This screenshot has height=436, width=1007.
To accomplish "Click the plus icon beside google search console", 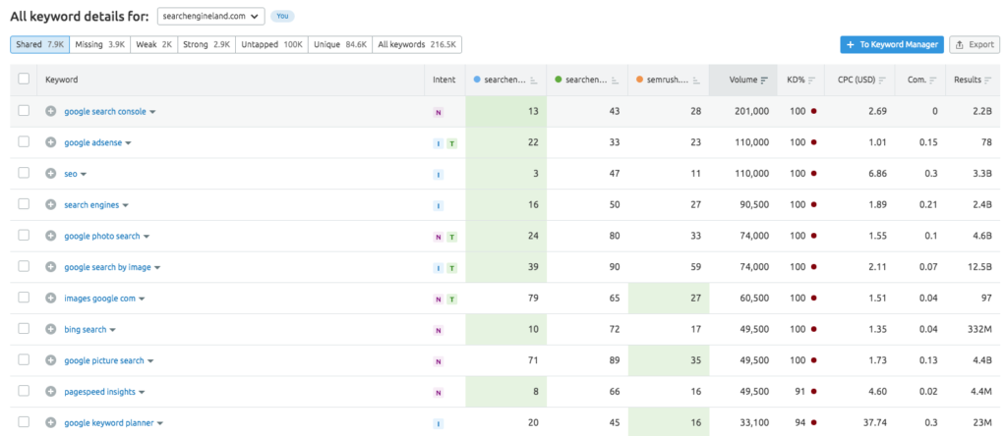I will tap(51, 112).
